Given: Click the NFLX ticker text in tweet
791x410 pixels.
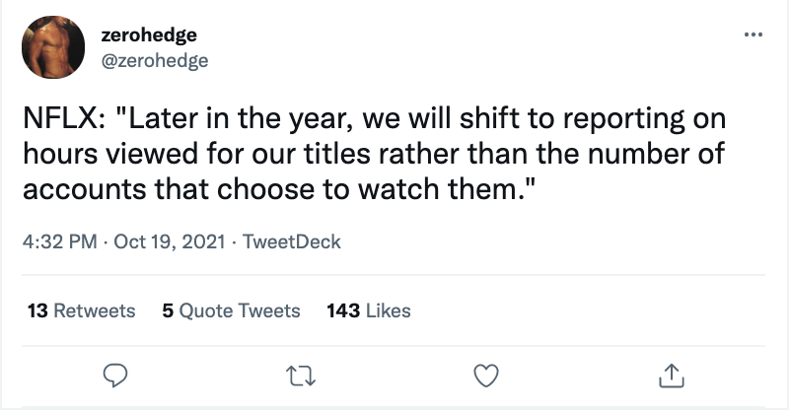Looking at the screenshot, I should (63, 119).
